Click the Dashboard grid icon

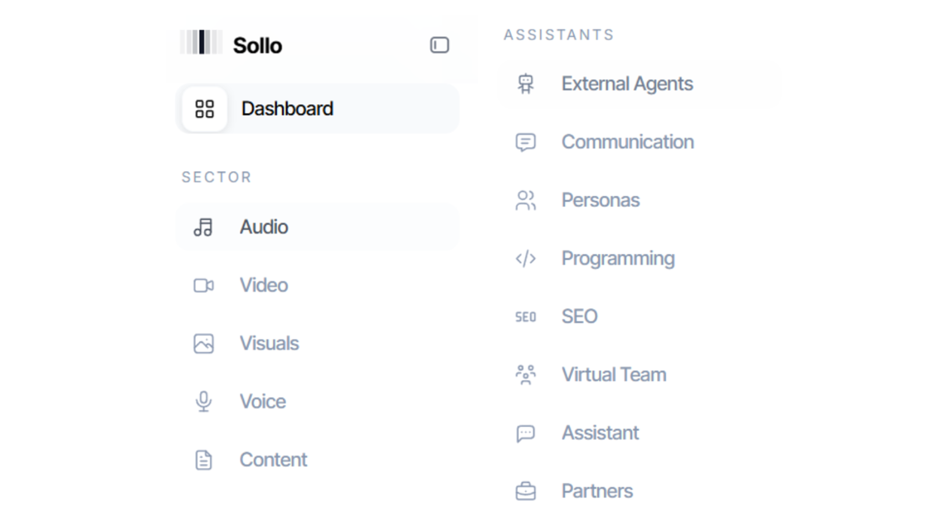(204, 109)
